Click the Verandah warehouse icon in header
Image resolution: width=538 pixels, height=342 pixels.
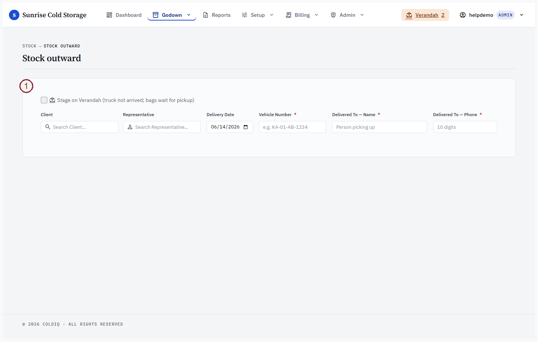pos(409,15)
